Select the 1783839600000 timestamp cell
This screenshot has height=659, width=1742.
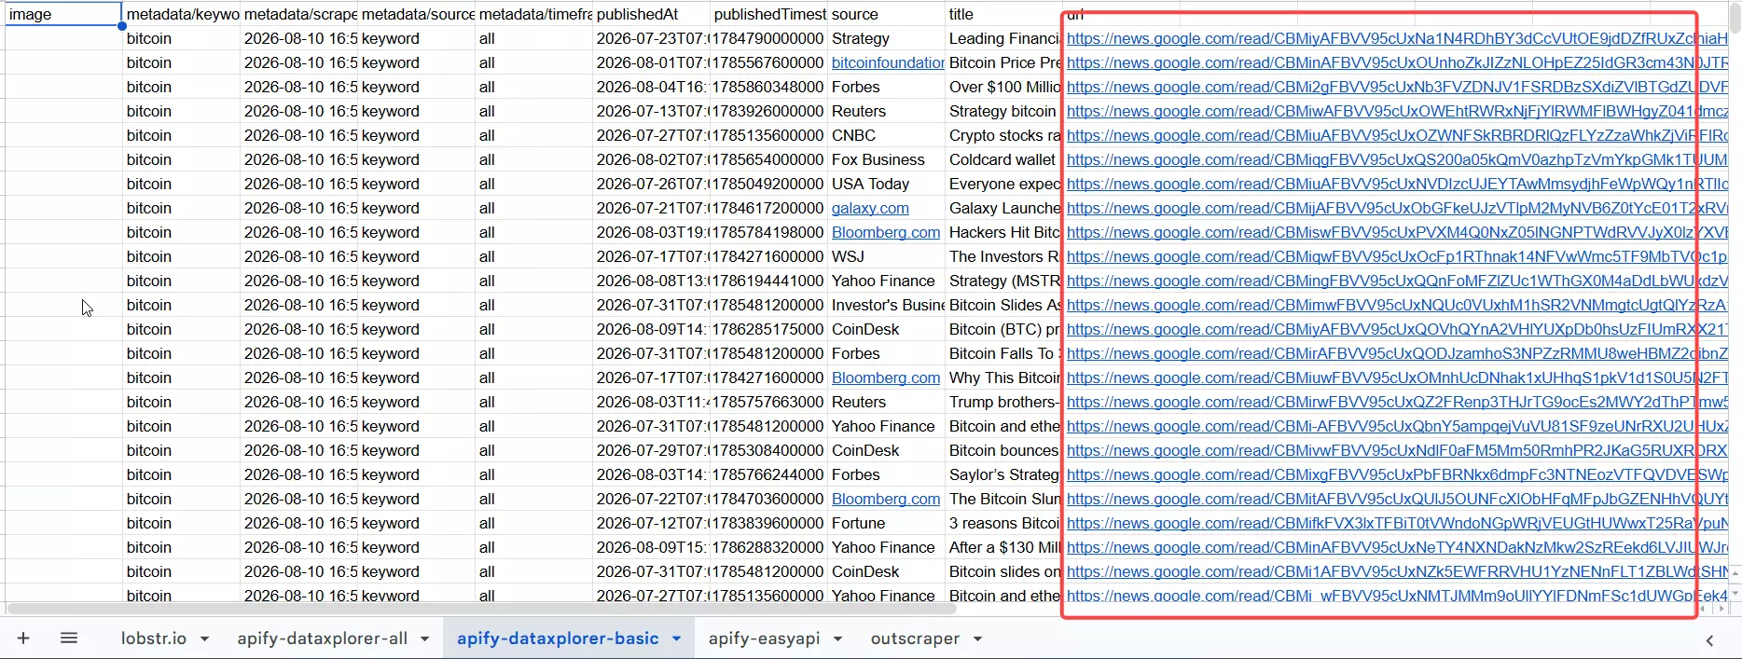(x=769, y=523)
